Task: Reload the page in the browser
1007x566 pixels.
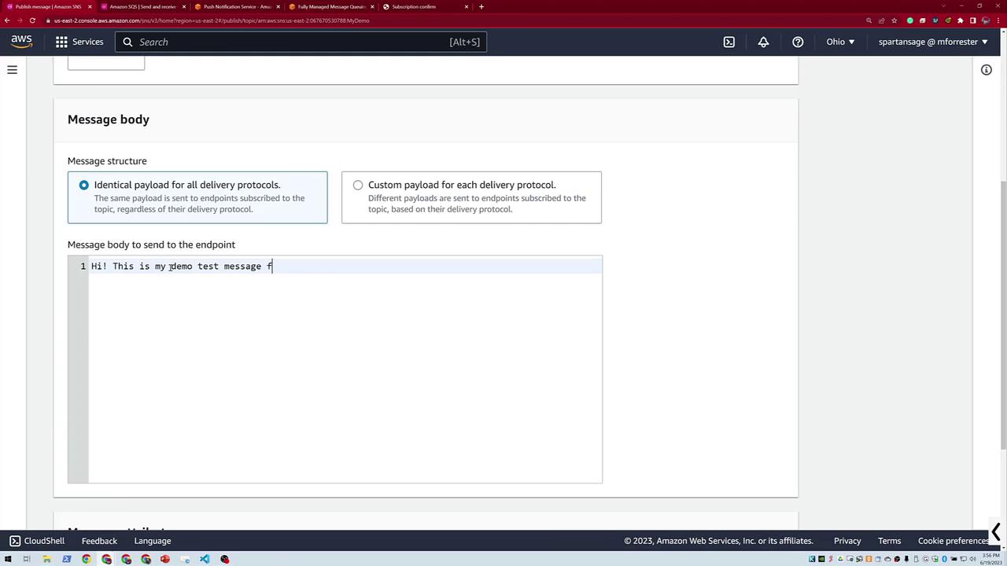Action: click(32, 20)
